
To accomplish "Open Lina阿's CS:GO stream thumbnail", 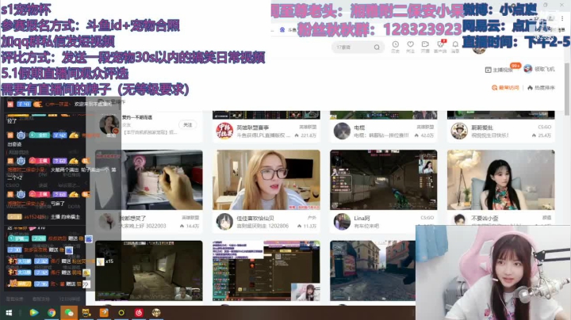I will pos(384,180).
